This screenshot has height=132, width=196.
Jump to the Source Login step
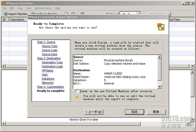point(50,50)
